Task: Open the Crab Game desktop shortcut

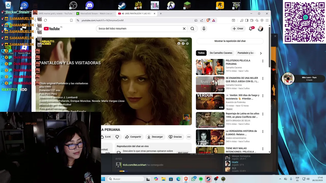Action: point(155,5)
